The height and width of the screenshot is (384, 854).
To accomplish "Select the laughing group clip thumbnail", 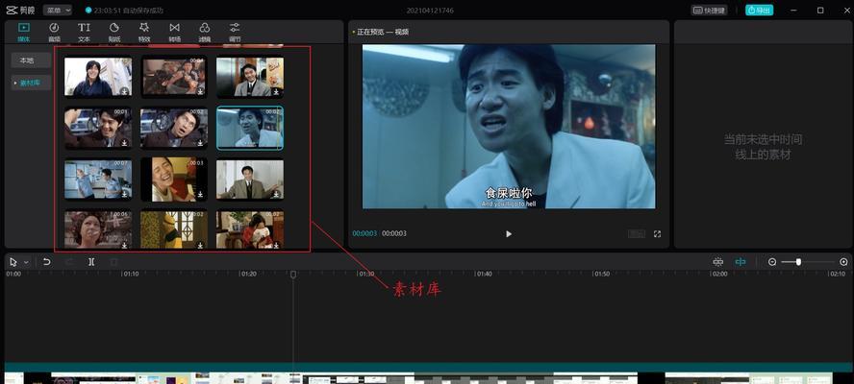I will point(174,77).
